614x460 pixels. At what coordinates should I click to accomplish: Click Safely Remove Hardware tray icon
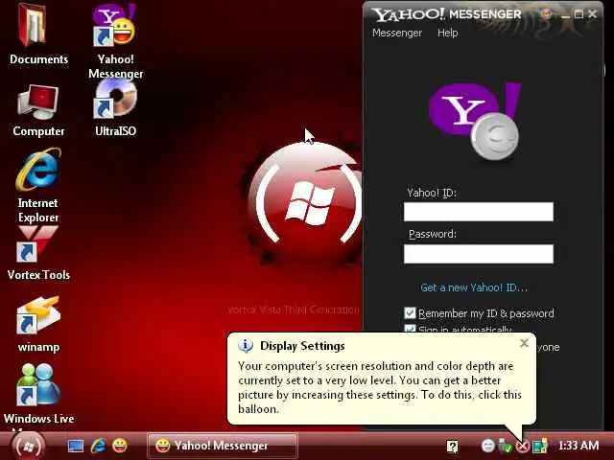click(x=506, y=446)
